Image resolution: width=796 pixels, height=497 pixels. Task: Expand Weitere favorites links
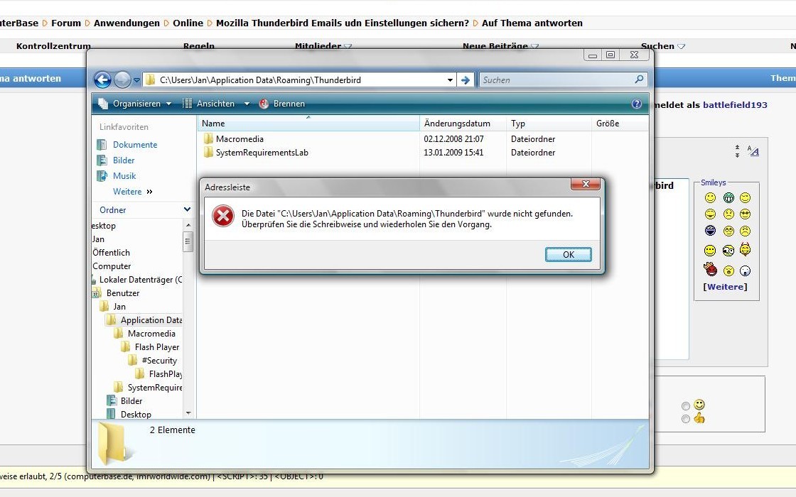click(x=132, y=192)
